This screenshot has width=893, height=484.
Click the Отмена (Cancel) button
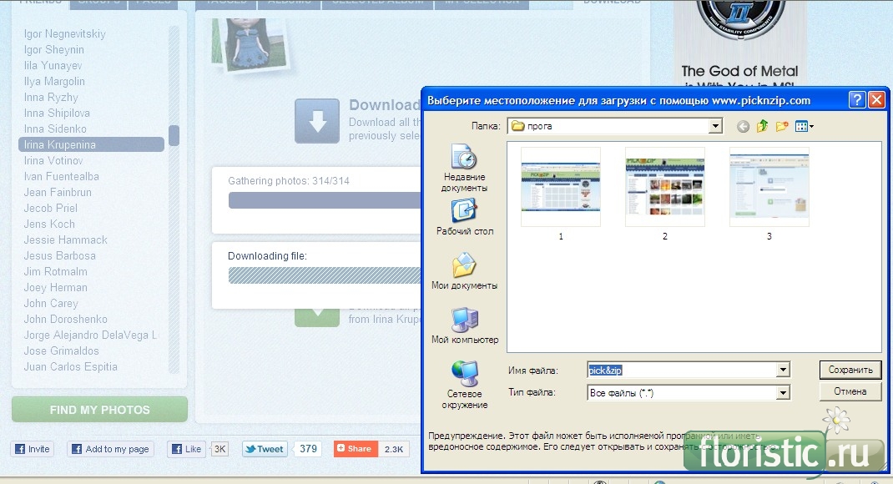click(850, 391)
